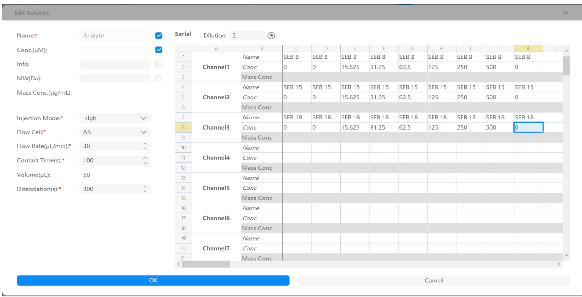The width and height of the screenshot is (582, 297).
Task: Click the serial dilution apply icon
Action: 271,36
